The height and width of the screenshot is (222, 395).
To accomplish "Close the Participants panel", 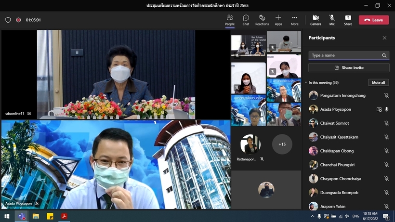I will point(384,38).
